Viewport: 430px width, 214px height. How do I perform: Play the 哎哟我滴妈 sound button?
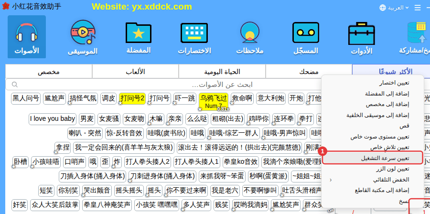[250, 205]
